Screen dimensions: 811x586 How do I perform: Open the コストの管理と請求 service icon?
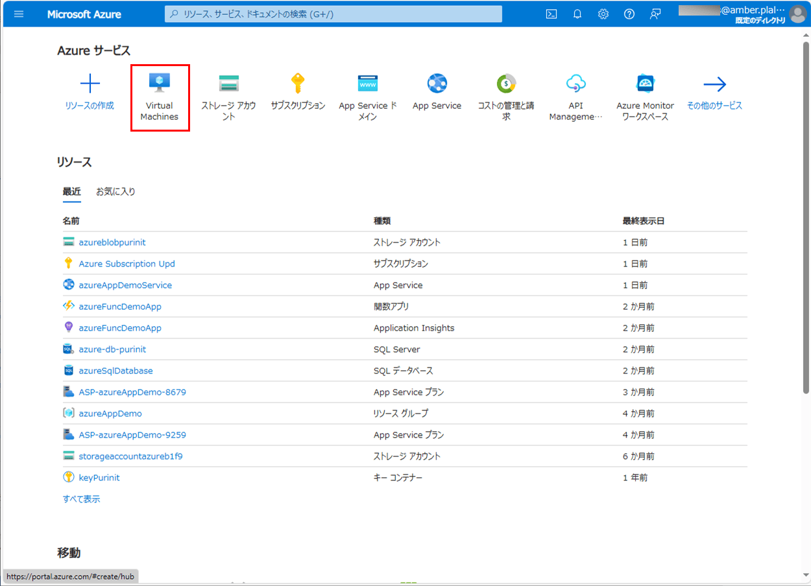point(506,84)
